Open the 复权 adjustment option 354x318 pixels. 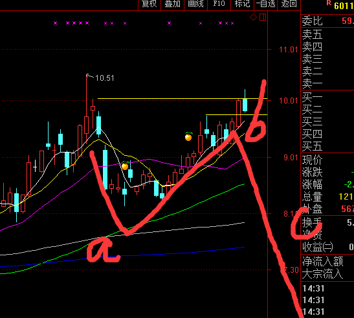point(149,5)
